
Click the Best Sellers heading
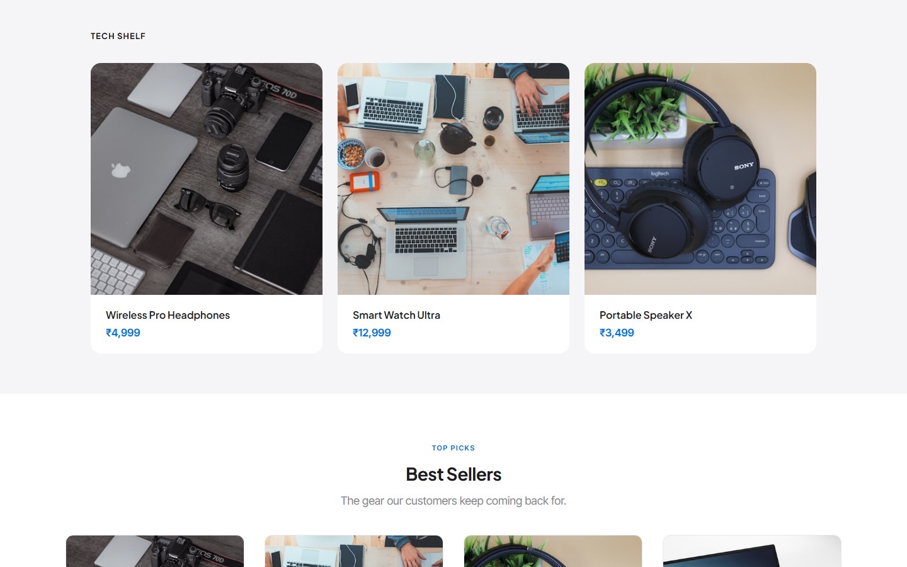tap(453, 474)
